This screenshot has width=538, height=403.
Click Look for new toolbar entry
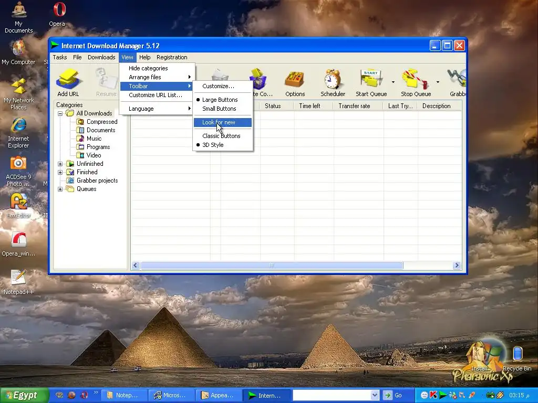223,122
